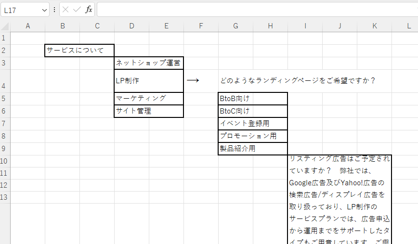Click the arrow symbol cell beside LP制作
The width and height of the screenshot is (418, 244).
[193, 81]
